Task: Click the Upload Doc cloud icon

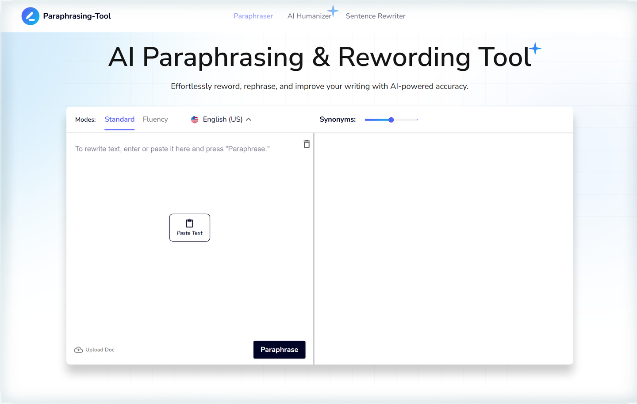Action: 78,350
